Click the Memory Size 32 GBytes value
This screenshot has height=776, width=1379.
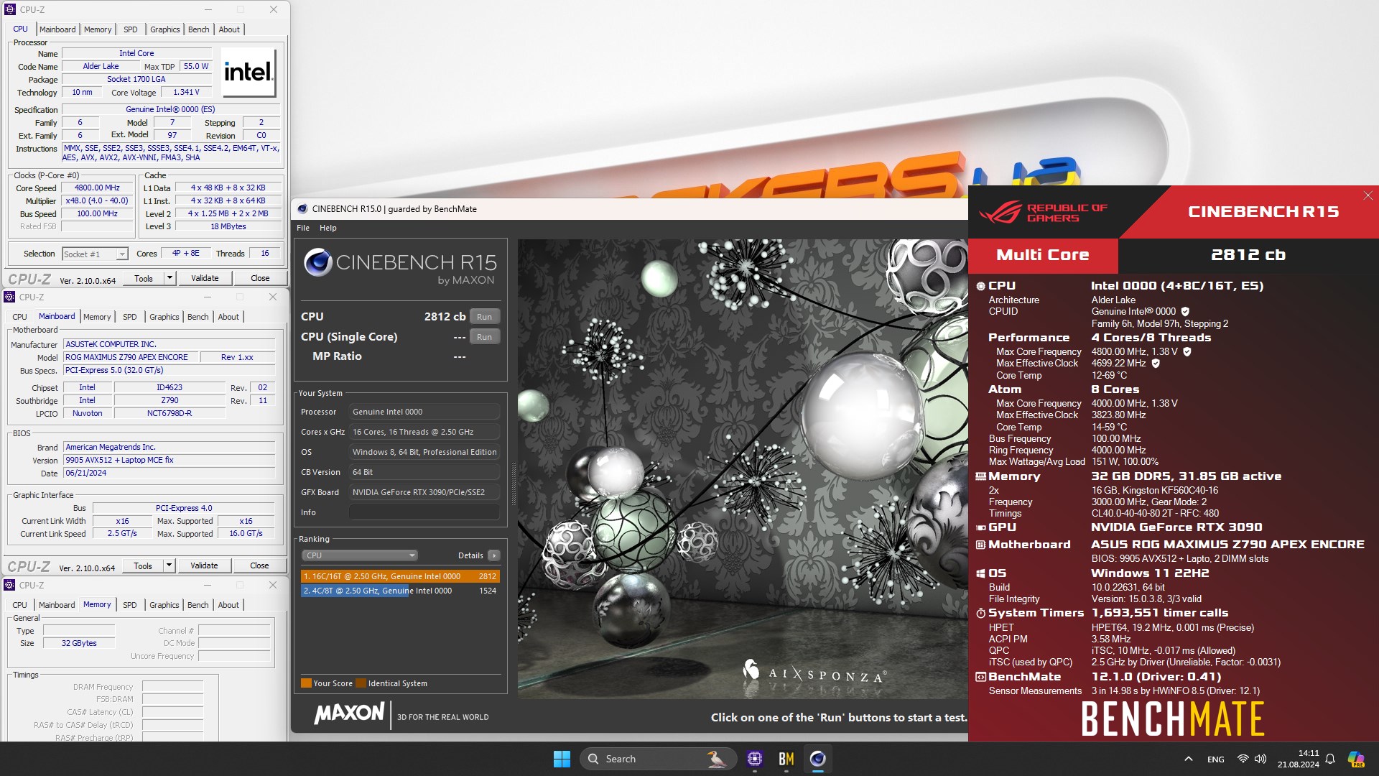79,643
